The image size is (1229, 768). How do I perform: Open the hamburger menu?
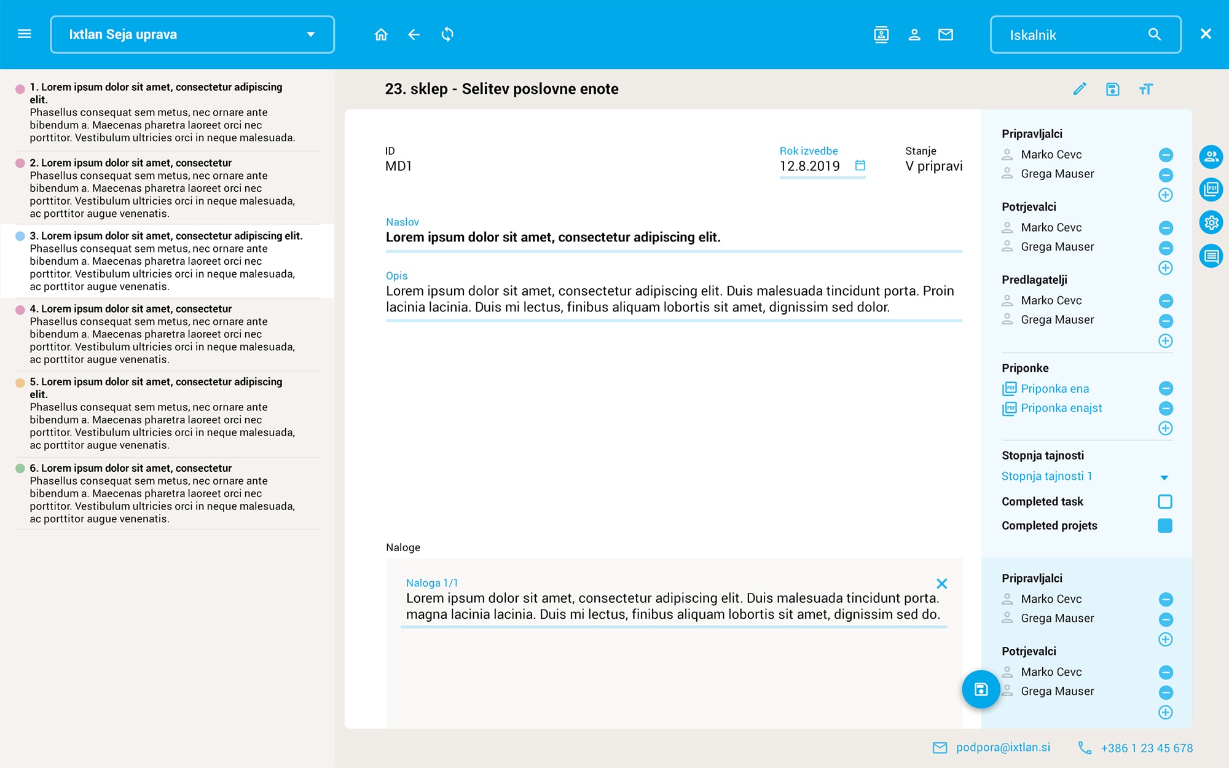25,34
